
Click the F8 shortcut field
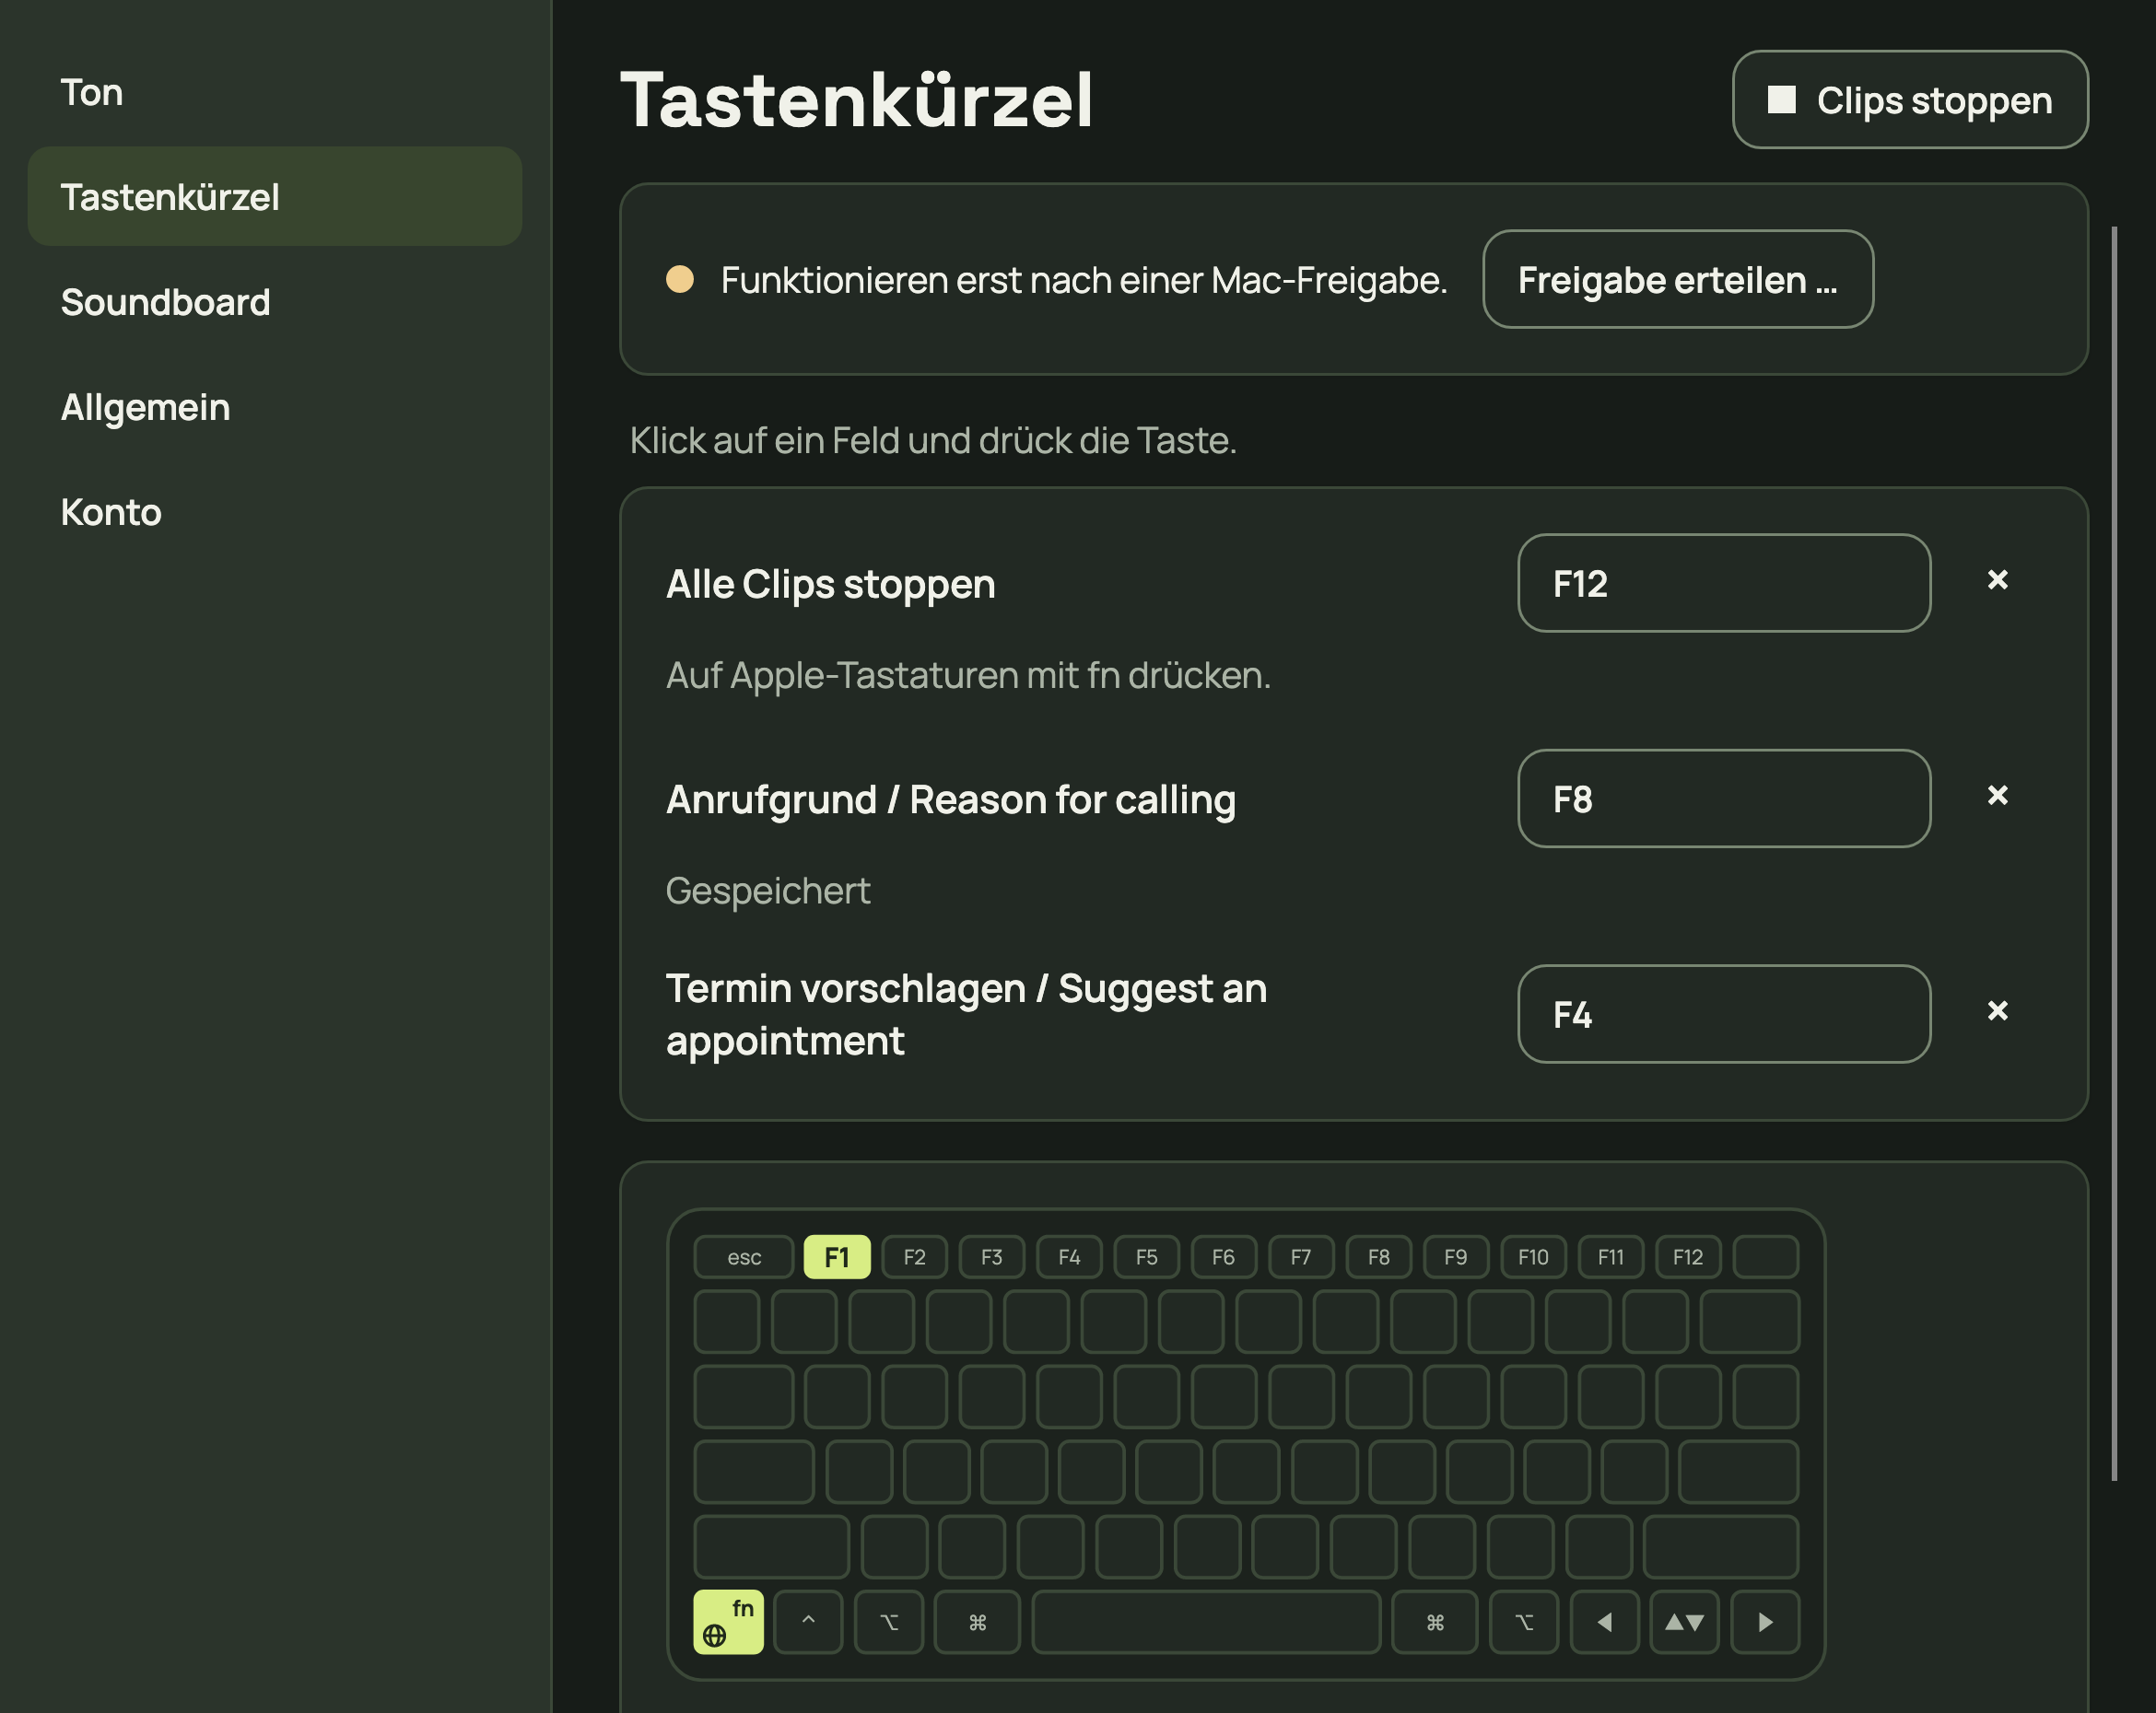pyautogui.click(x=1724, y=798)
